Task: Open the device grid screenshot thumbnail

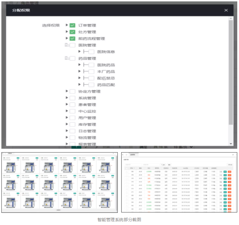Action: pyautogui.click(x=60, y=182)
